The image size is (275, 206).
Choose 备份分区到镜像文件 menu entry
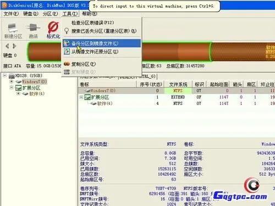(102, 43)
